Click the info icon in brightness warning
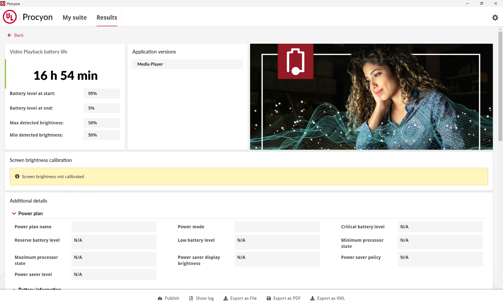The height and width of the screenshot is (303, 503). coord(17,177)
